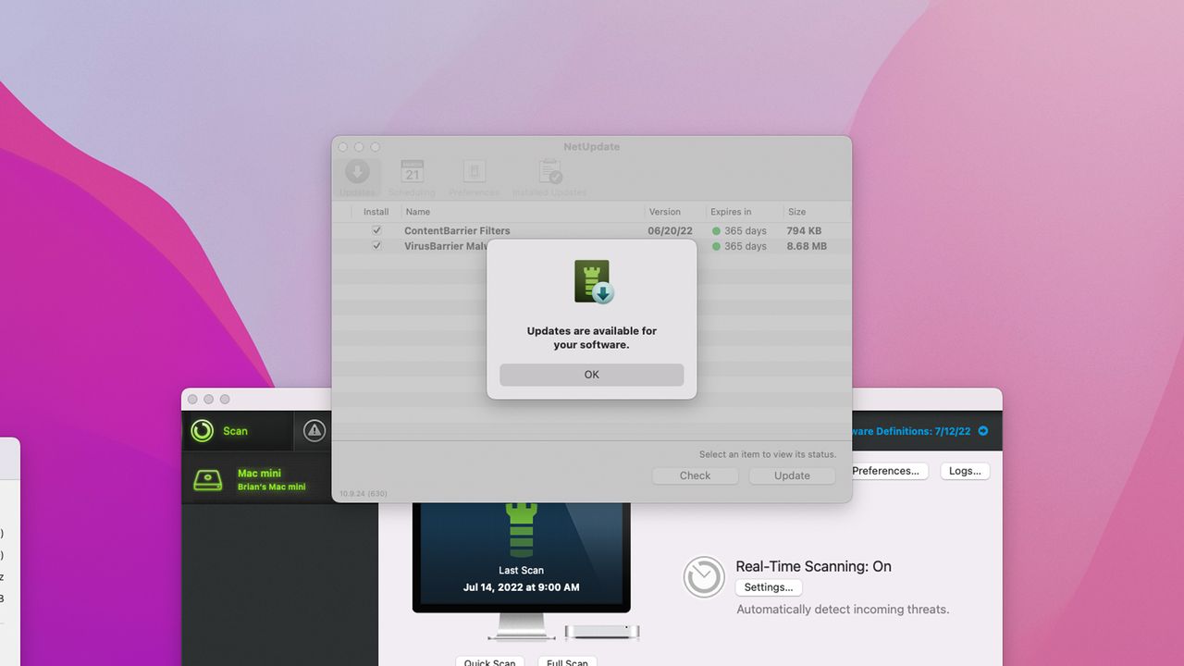
Task: Click the Real-Time Scanning clock icon
Action: pos(704,577)
